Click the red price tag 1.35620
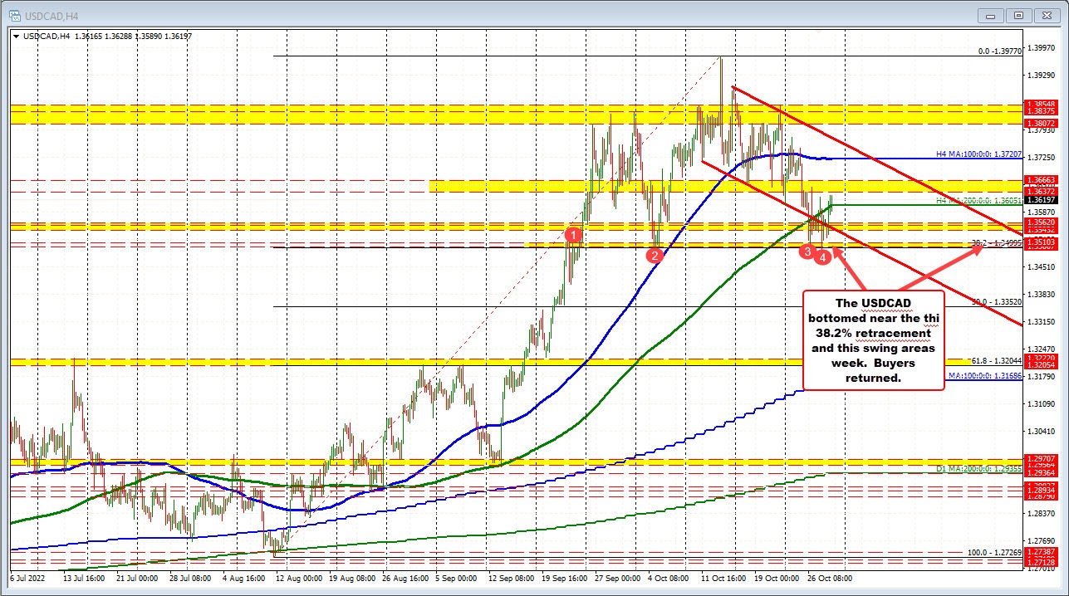1069x596 pixels. (x=1040, y=222)
